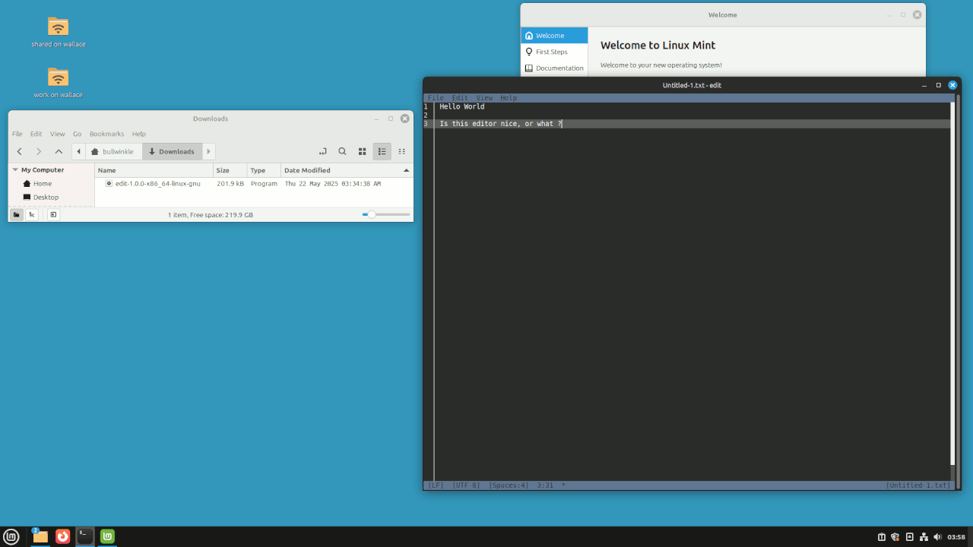The height and width of the screenshot is (547, 973).
Task: Switch Downloads to icon view
Action: tap(363, 151)
